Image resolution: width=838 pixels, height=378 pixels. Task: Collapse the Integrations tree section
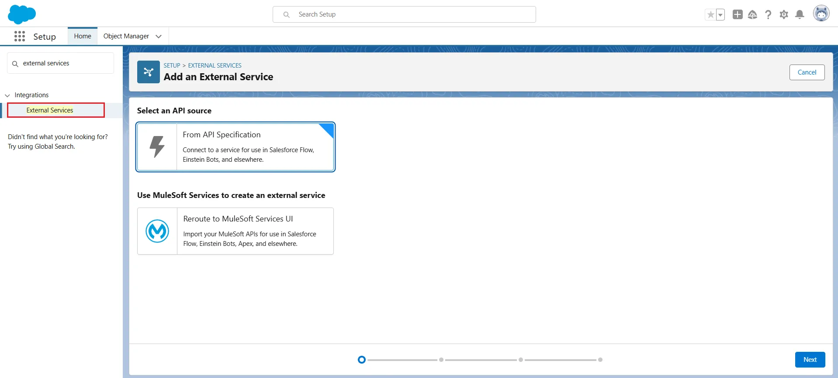pyautogui.click(x=7, y=95)
